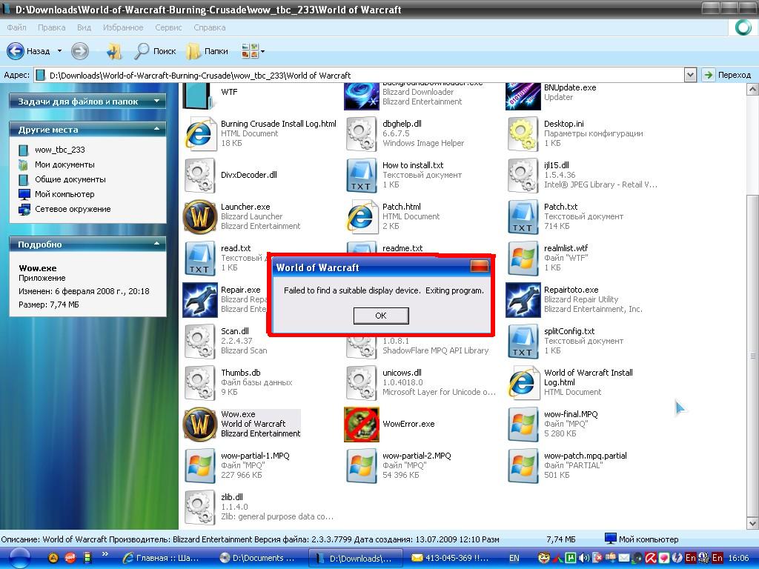Select the WTF folder icon
This screenshot has height=569, width=759.
click(x=199, y=96)
